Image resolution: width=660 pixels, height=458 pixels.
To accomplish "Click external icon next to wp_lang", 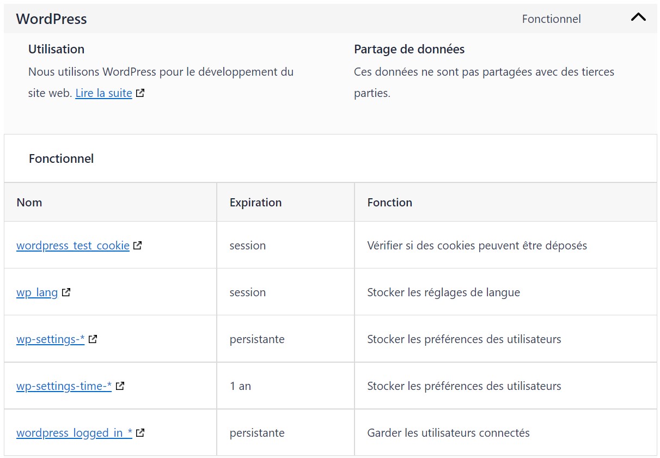I will [x=66, y=292].
